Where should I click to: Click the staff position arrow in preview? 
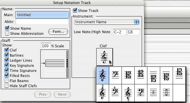tap(43, 63)
